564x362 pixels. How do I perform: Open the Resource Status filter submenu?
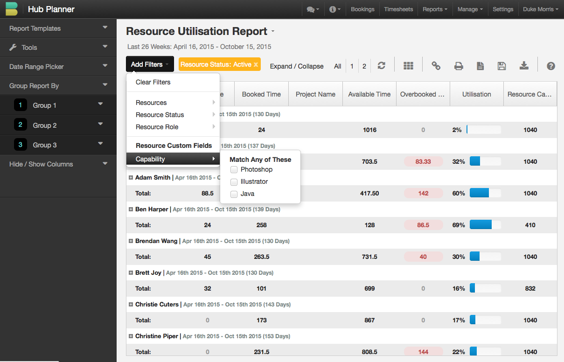click(x=173, y=115)
